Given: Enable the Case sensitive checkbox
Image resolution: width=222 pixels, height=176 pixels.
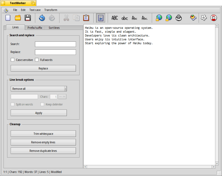Looking at the screenshot, I should (x=12, y=60).
